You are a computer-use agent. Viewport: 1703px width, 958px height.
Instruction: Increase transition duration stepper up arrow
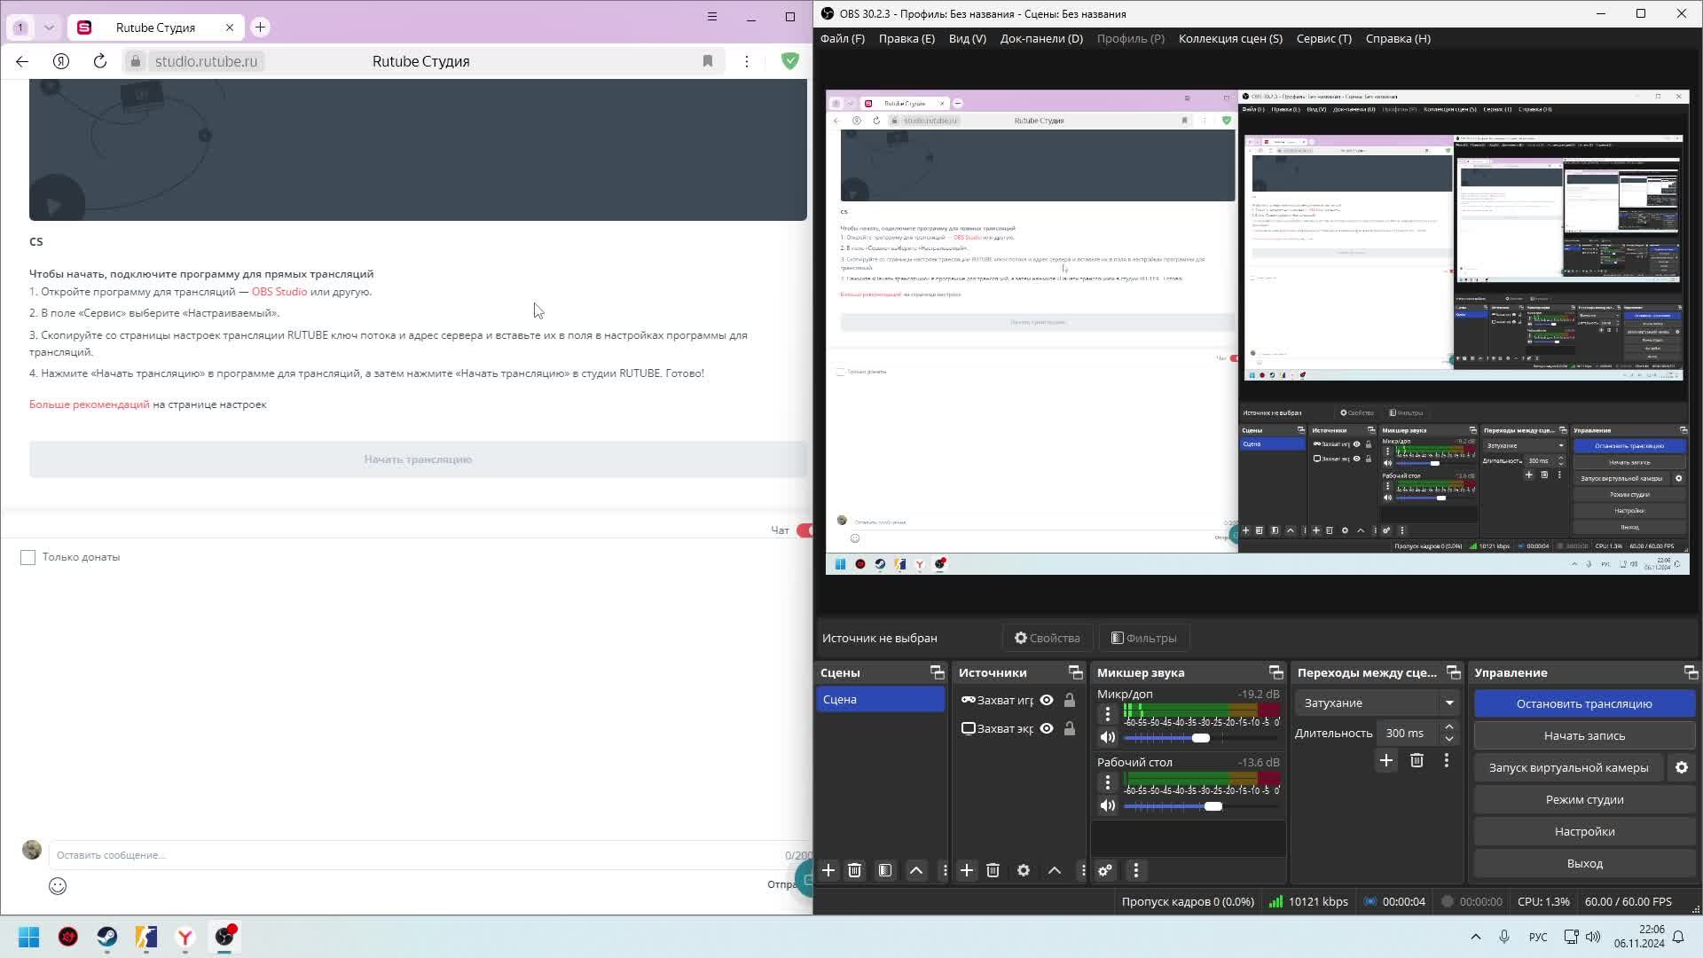point(1449,727)
